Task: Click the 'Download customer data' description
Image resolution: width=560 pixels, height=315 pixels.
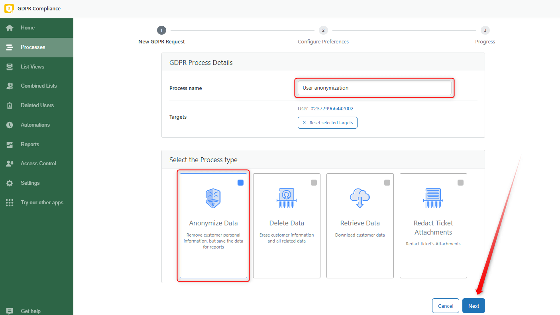Action: [x=360, y=235]
